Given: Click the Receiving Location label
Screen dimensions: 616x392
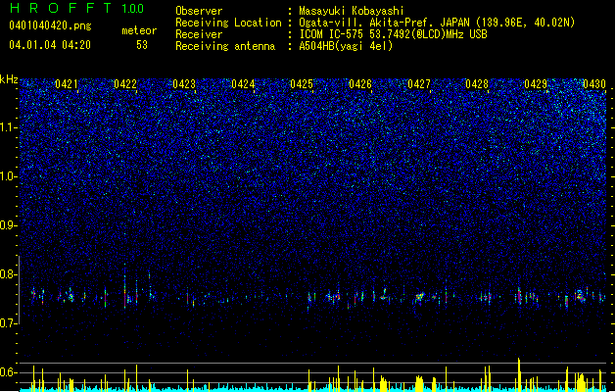Looking at the screenshot, I should [x=228, y=23].
